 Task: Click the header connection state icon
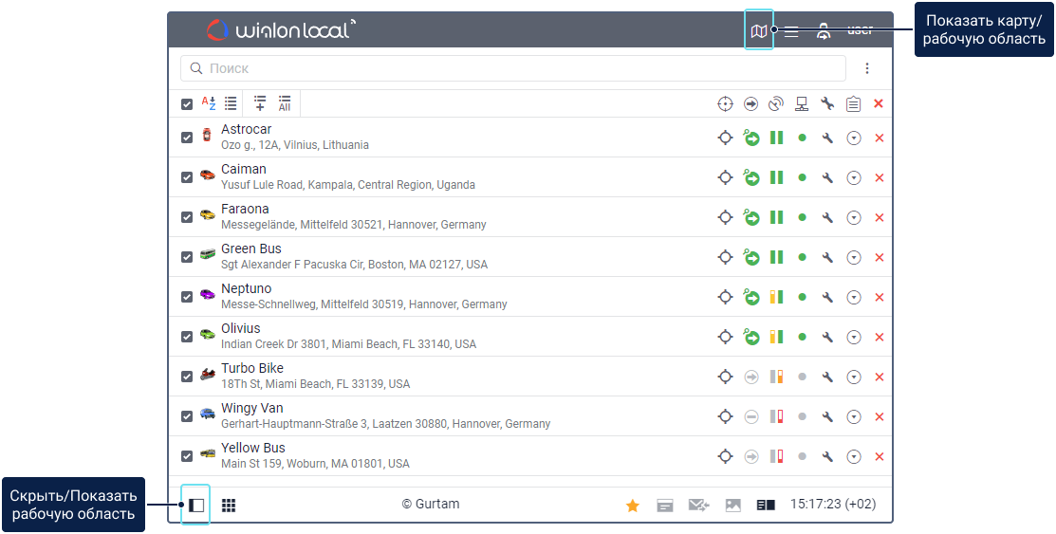pos(802,103)
